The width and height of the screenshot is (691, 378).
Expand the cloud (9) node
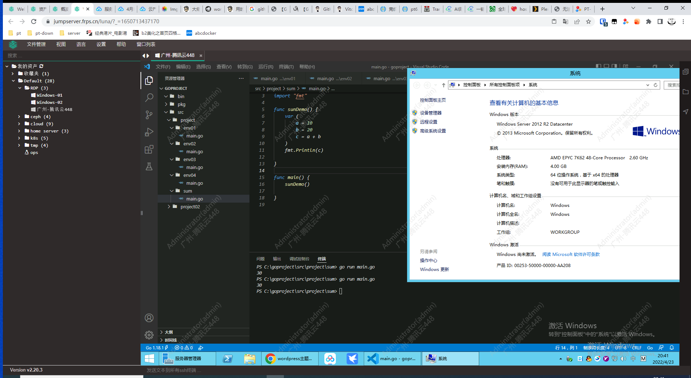pyautogui.click(x=19, y=124)
